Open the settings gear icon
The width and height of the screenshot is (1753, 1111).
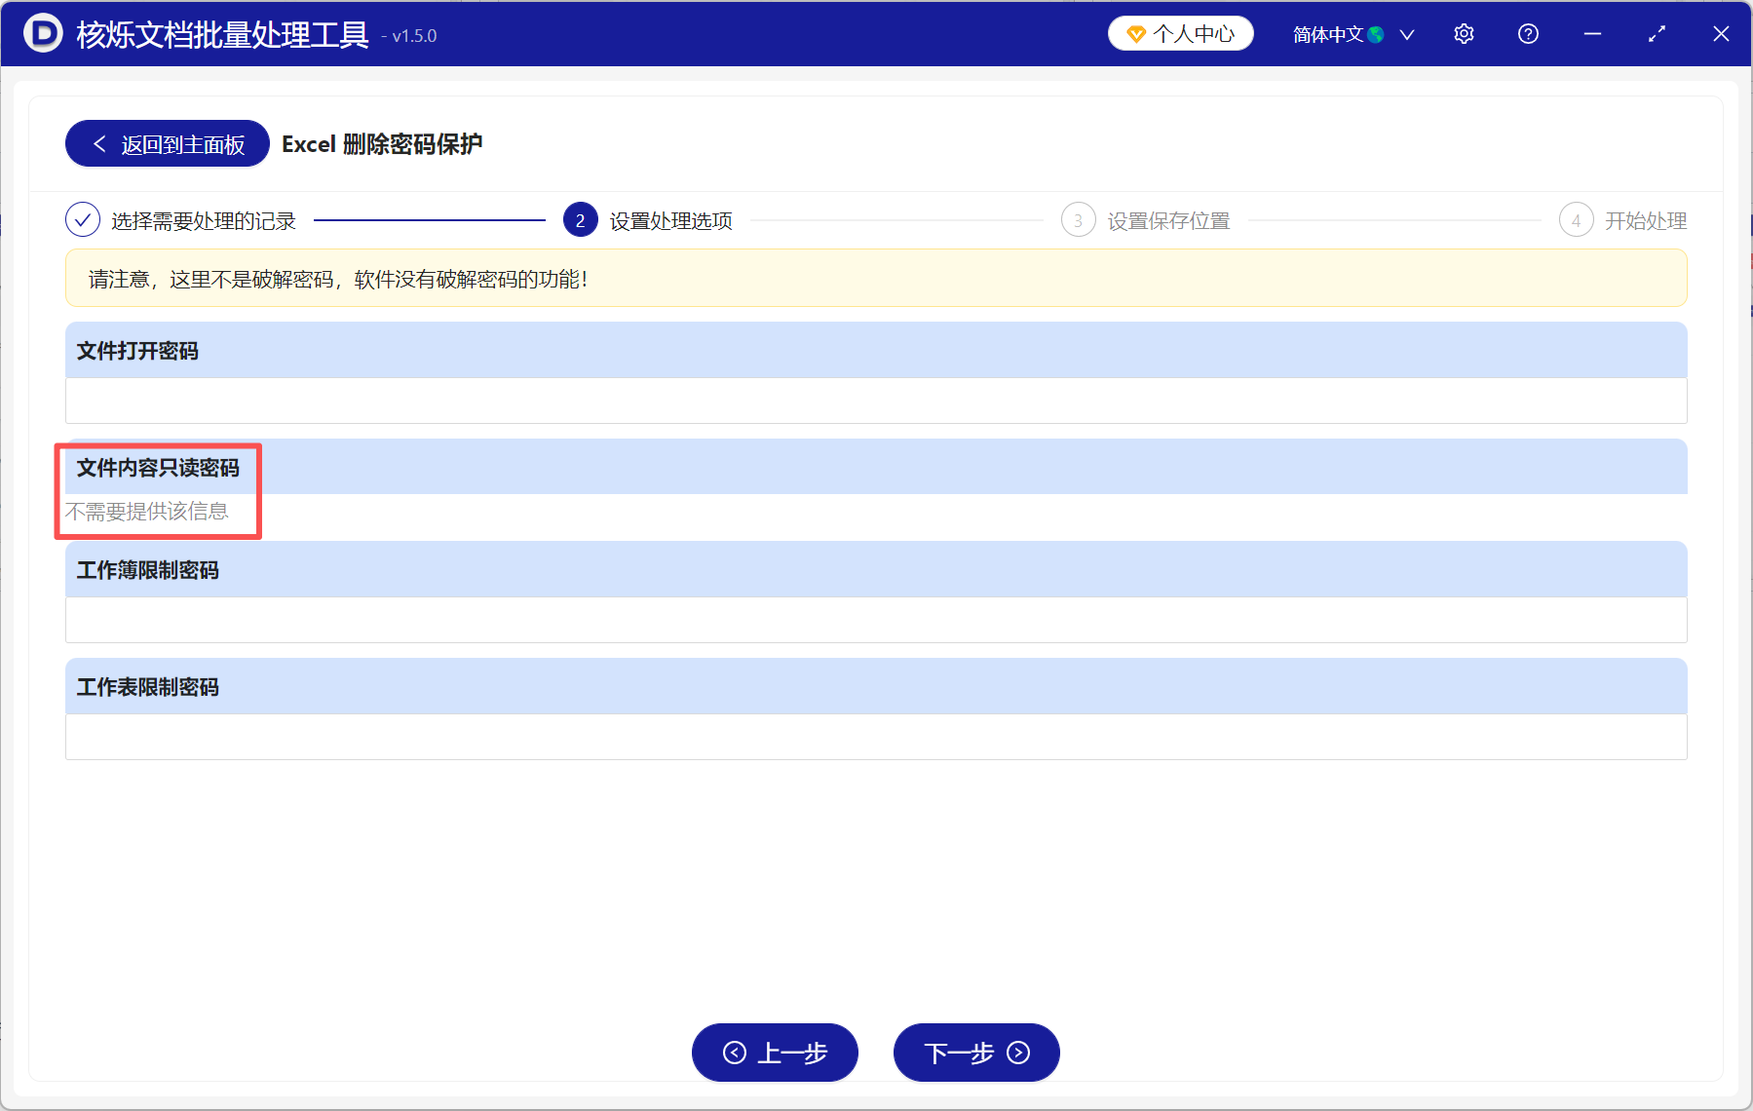coord(1464,33)
